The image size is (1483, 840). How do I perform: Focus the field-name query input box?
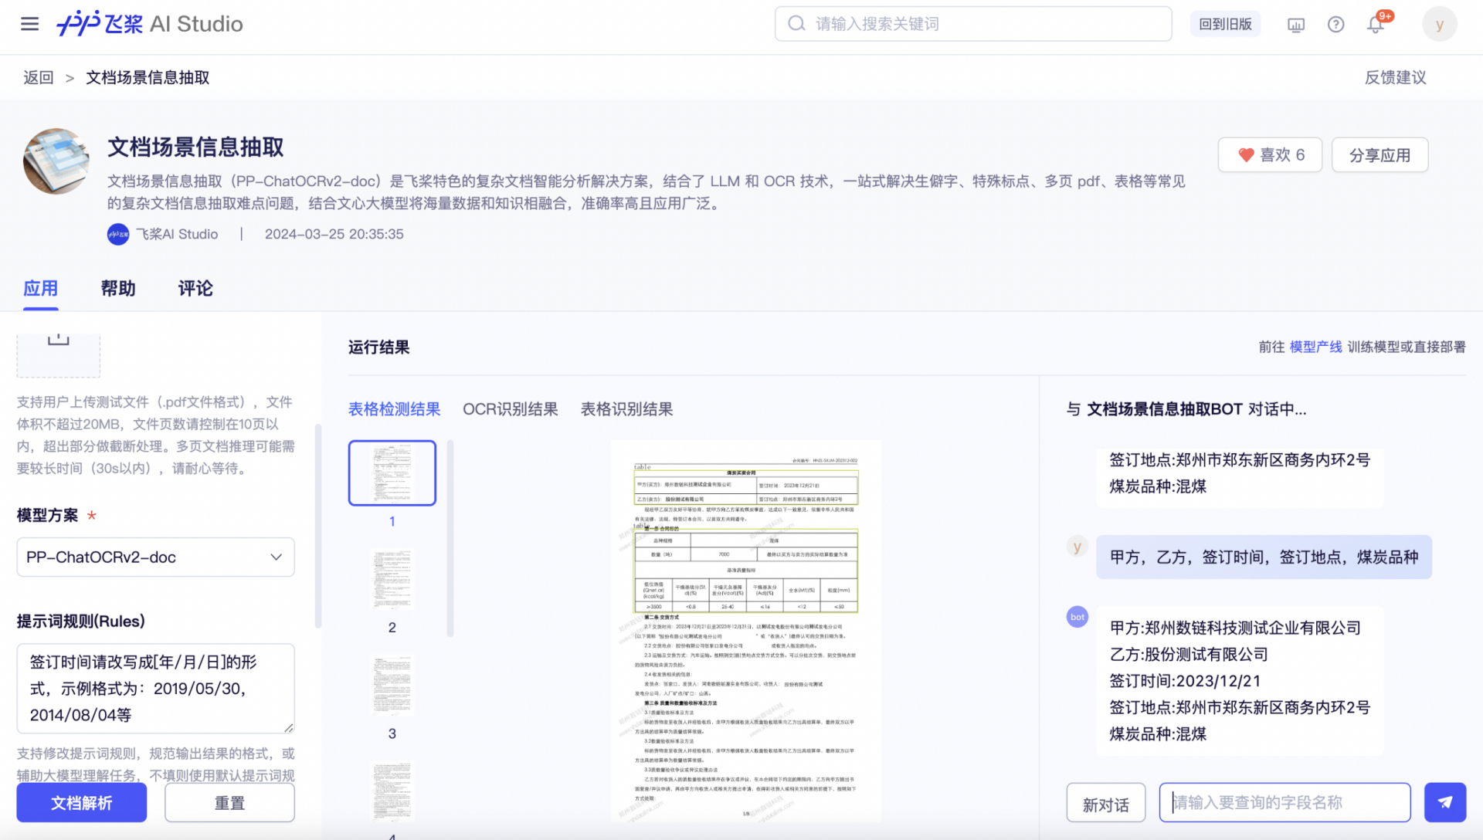[1284, 802]
